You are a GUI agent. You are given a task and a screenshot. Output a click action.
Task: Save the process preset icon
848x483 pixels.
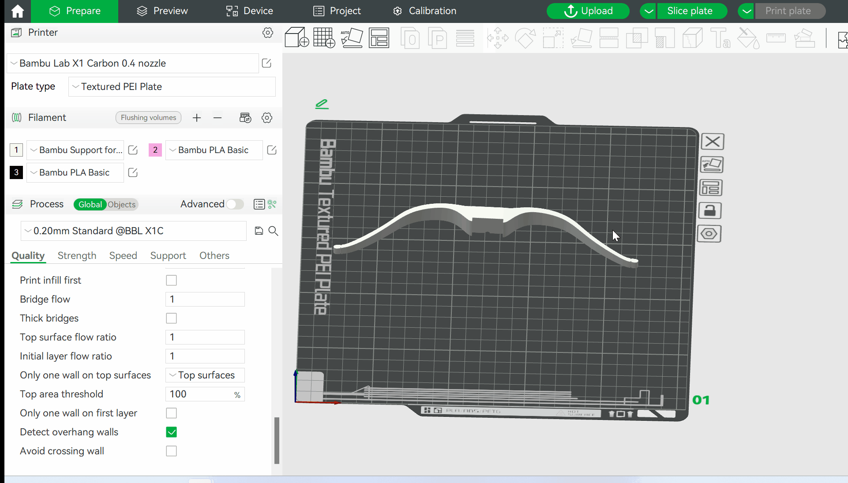tap(259, 231)
